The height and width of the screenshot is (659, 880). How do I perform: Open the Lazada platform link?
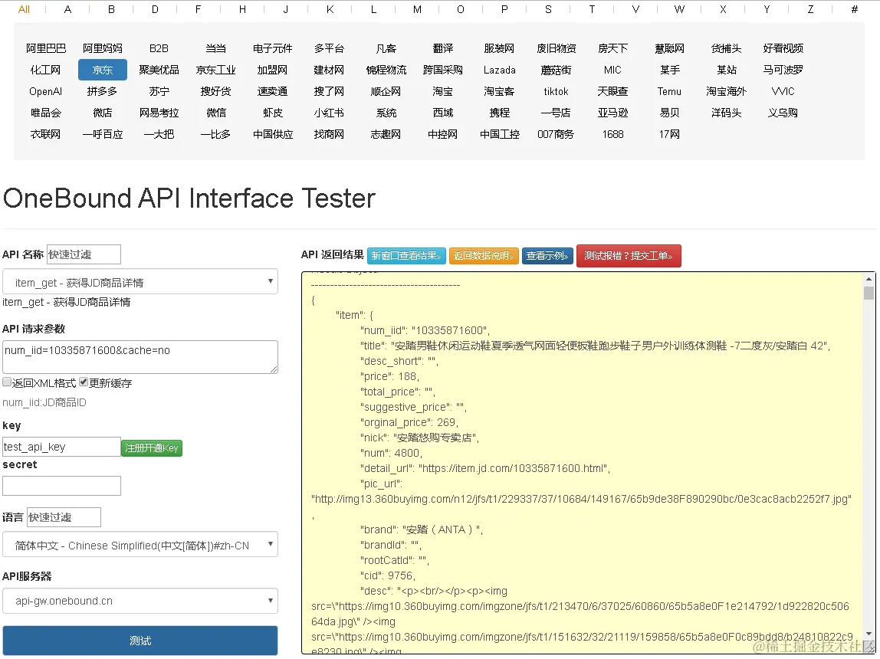tap(500, 70)
